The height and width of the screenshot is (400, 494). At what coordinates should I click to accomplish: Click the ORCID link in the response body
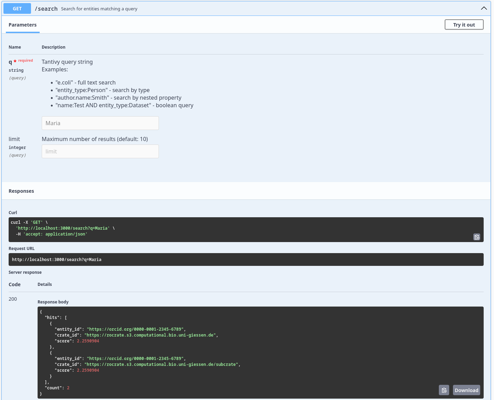pos(136,329)
